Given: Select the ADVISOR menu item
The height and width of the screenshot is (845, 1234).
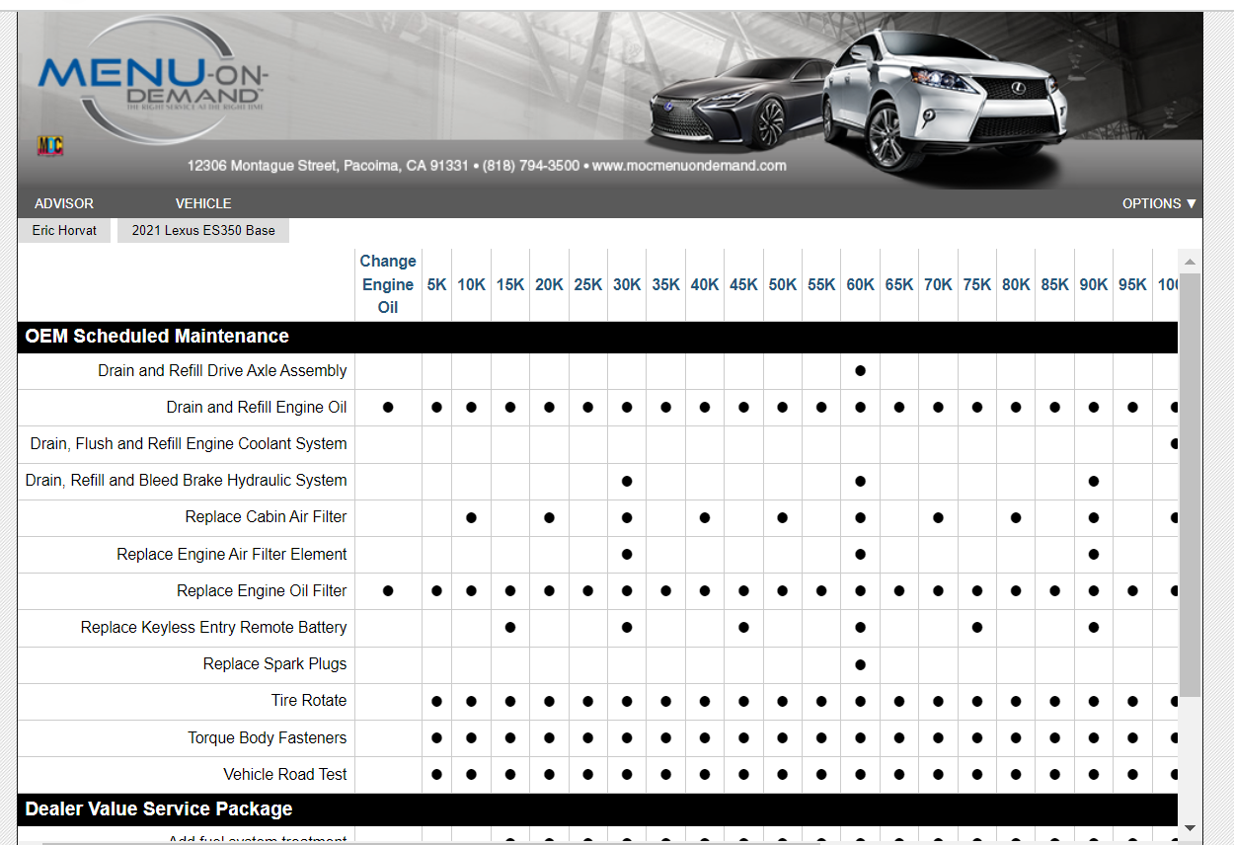Looking at the screenshot, I should coord(64,203).
